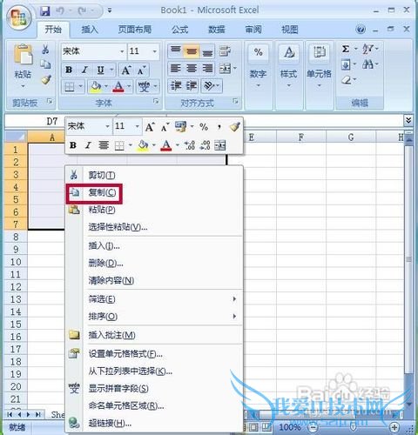Screen dimensions: 418x435
Task: Open merge and center dropdown
Action: (x=235, y=69)
